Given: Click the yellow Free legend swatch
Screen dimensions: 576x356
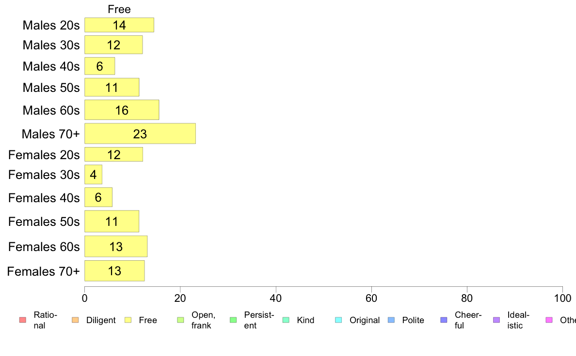Looking at the screenshot, I should [x=128, y=320].
